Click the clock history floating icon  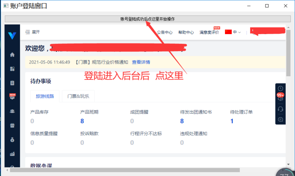(280, 88)
